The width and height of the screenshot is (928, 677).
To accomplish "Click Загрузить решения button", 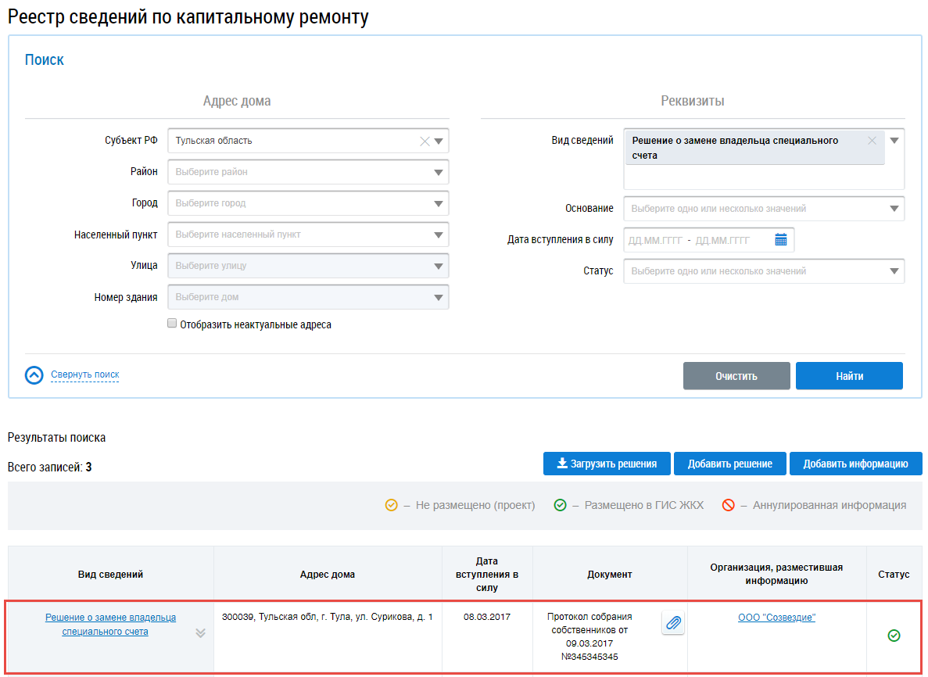I will pos(606,464).
